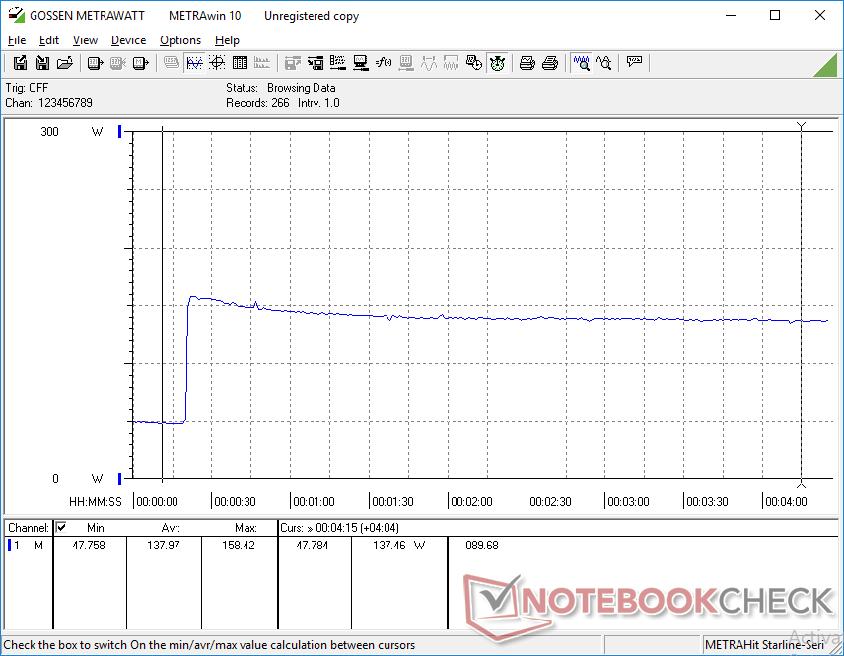Click the 00:02:00 time axis label
This screenshot has width=844, height=656.
(471, 501)
